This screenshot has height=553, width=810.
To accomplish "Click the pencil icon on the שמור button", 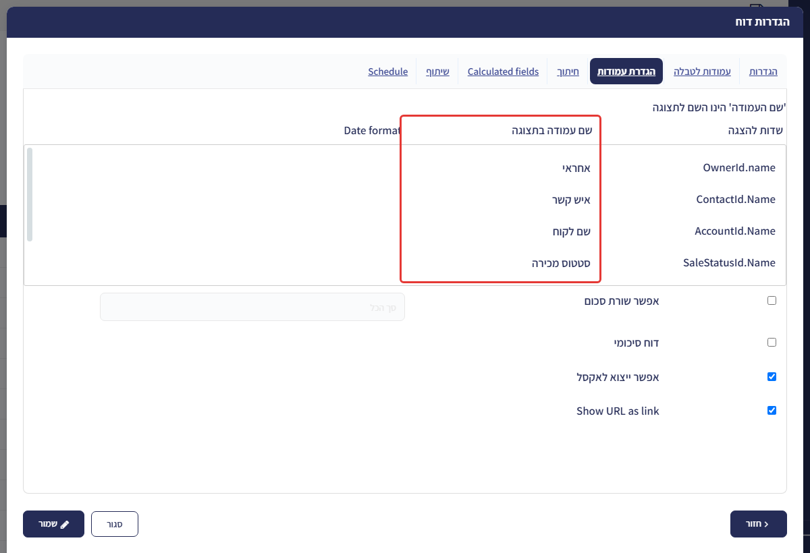I will pos(65,524).
